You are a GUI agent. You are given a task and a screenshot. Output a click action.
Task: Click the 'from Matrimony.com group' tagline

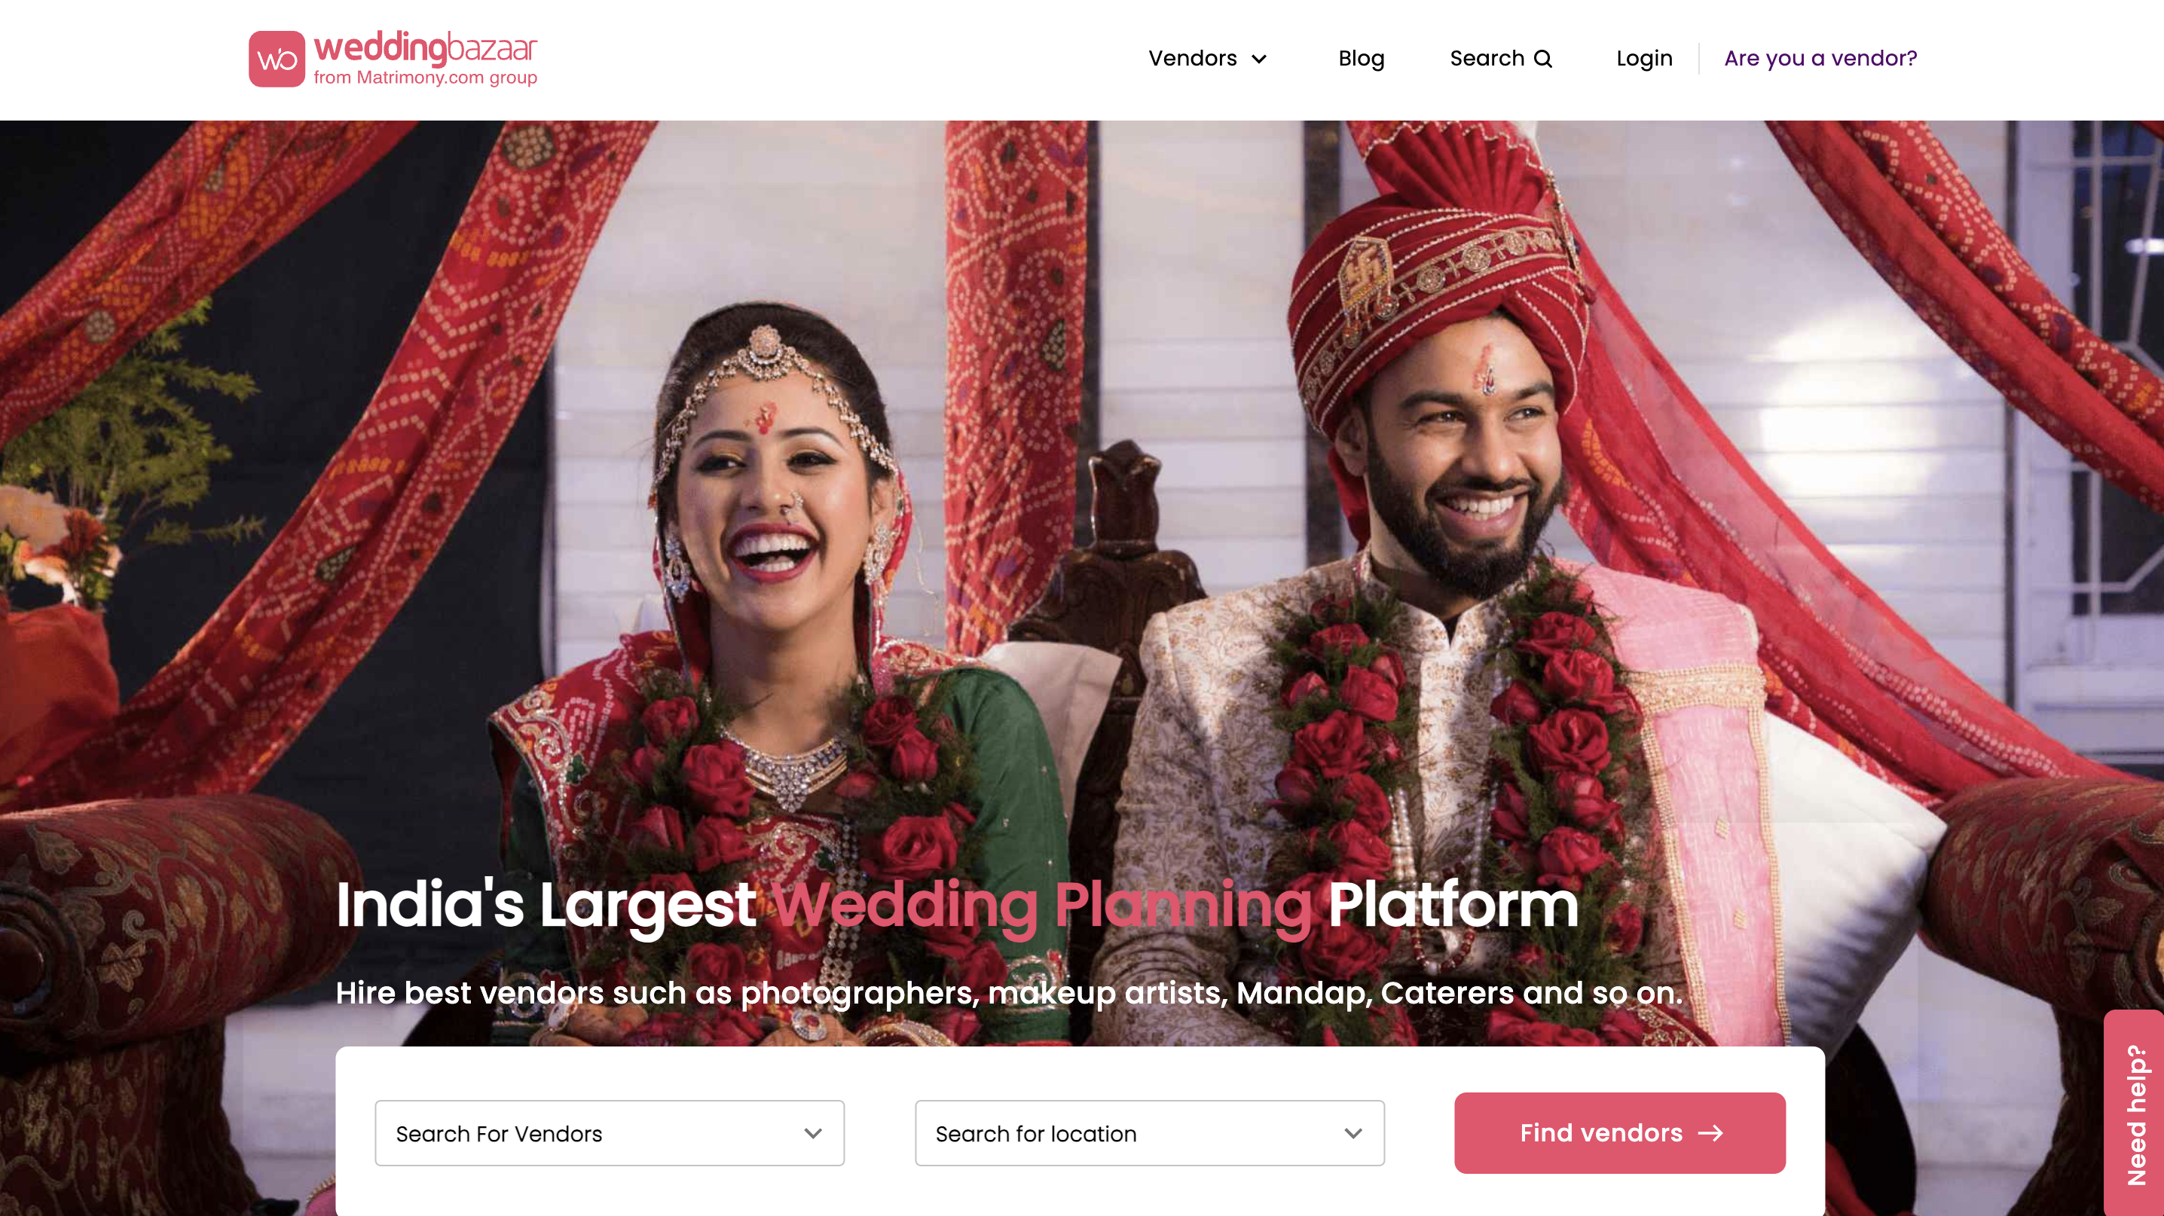click(425, 78)
